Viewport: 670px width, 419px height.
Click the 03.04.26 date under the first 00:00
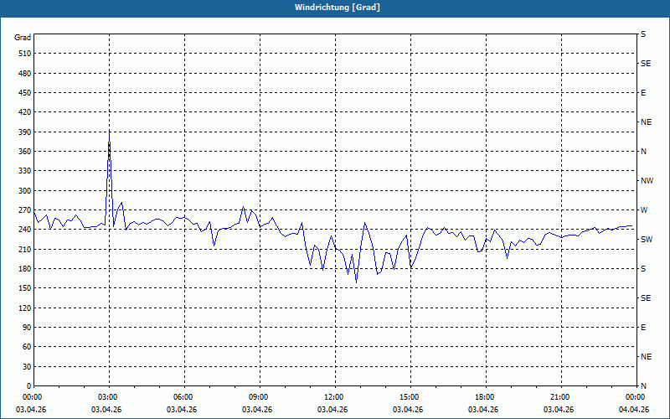[31, 410]
